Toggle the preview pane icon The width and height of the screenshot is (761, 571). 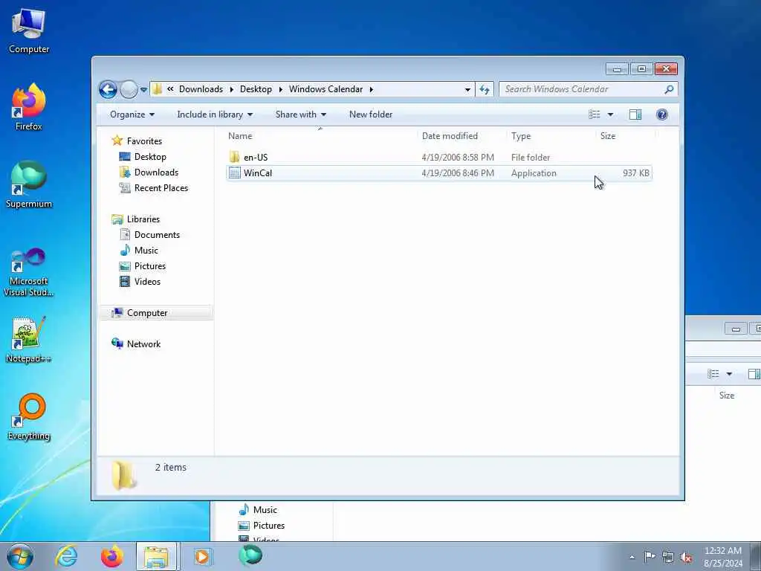pyautogui.click(x=635, y=114)
